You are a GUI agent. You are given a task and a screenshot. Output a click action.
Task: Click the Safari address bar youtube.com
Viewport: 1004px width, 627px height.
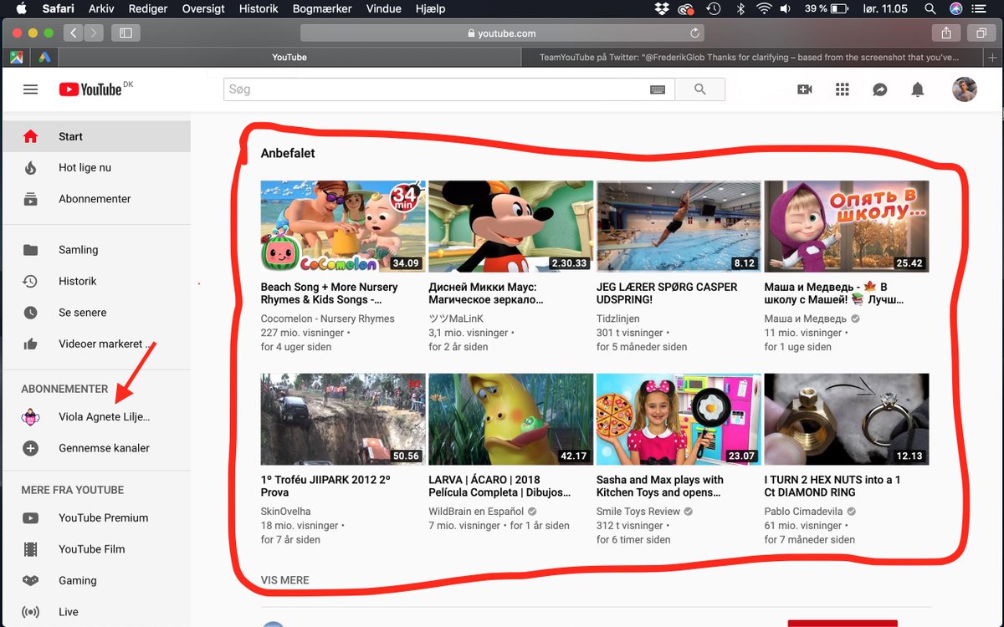point(502,33)
